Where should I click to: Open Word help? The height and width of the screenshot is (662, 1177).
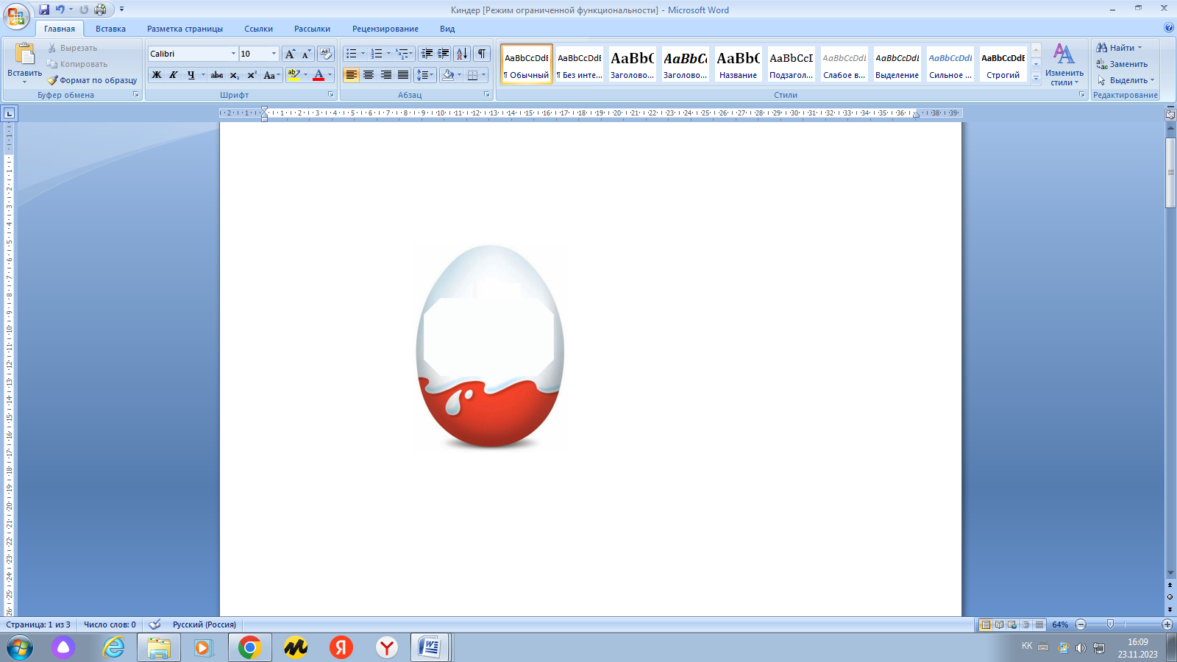pos(1169,28)
